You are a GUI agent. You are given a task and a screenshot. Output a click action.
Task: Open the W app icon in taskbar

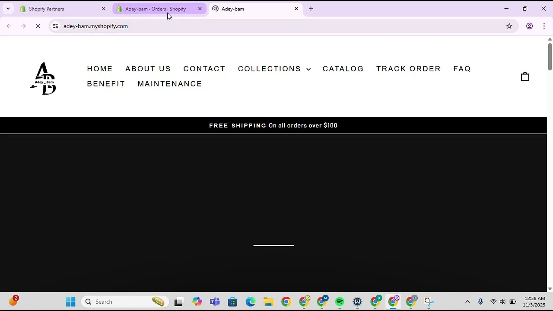pyautogui.click(x=357, y=301)
